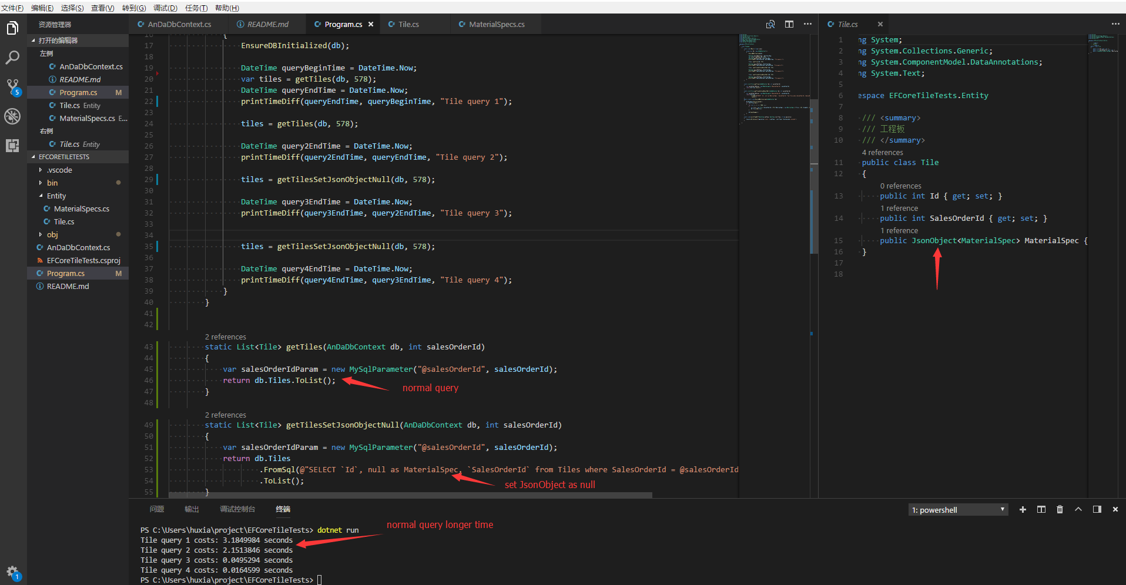Click '4 references' CodeLens above Tile class
Image resolution: width=1126 pixels, height=585 pixels.
882,152
